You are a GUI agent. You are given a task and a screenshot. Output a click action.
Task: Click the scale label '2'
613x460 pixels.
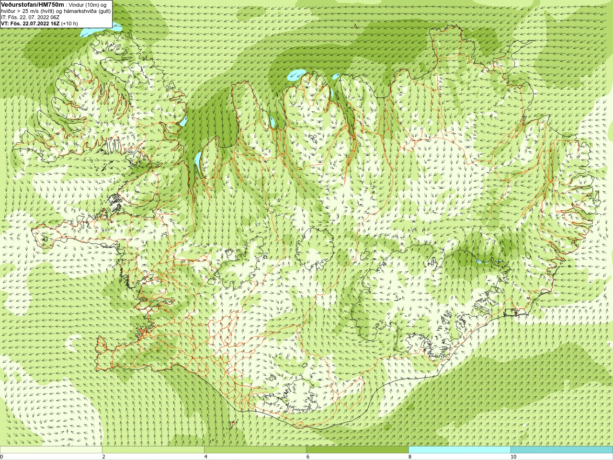[x=103, y=457]
